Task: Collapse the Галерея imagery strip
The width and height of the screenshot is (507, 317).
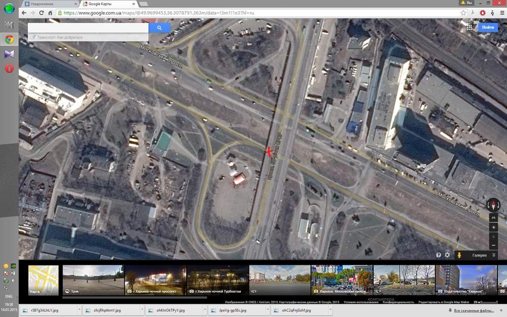Action: pyautogui.click(x=494, y=255)
